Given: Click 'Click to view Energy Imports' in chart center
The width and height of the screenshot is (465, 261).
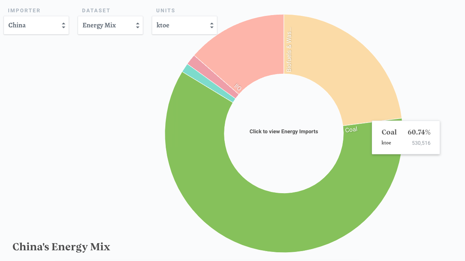Looking at the screenshot, I should 283,131.
